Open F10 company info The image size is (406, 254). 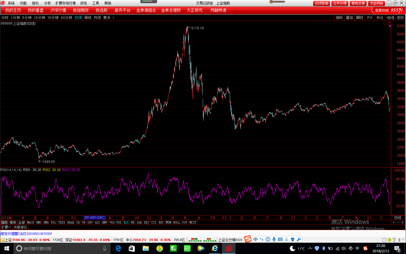[370, 17]
